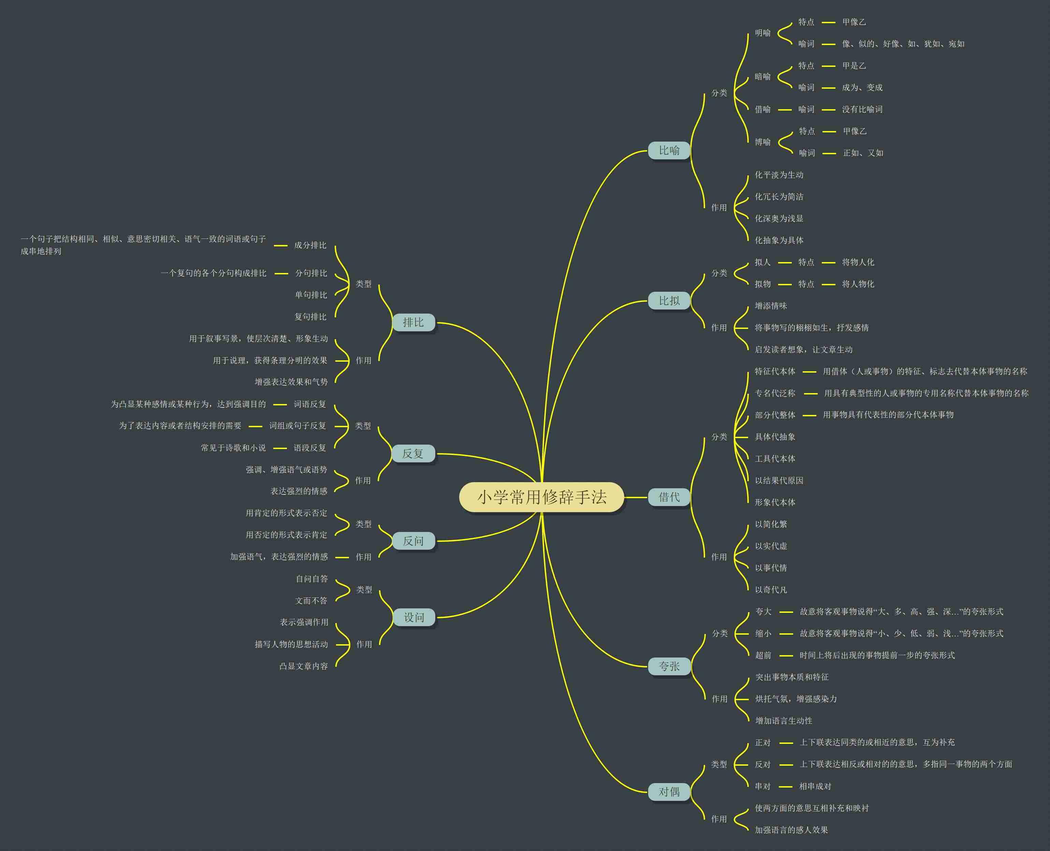Viewport: 1050px width, 851px height.
Task: Click the 相串成对 leaf
Action: [815, 786]
